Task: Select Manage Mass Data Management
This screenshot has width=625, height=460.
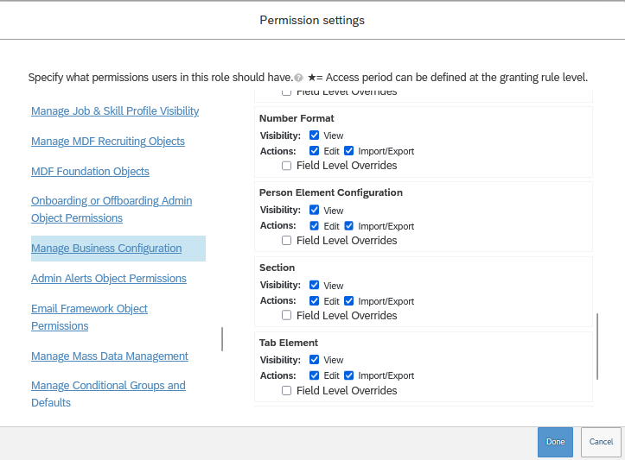Action: [x=110, y=356]
